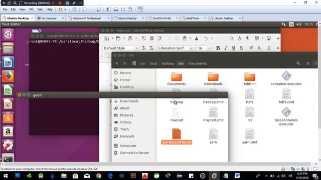Toggle strikethrough formatting in LibreOffice Writer
The height and width of the screenshot is (180, 321).
(241, 48)
